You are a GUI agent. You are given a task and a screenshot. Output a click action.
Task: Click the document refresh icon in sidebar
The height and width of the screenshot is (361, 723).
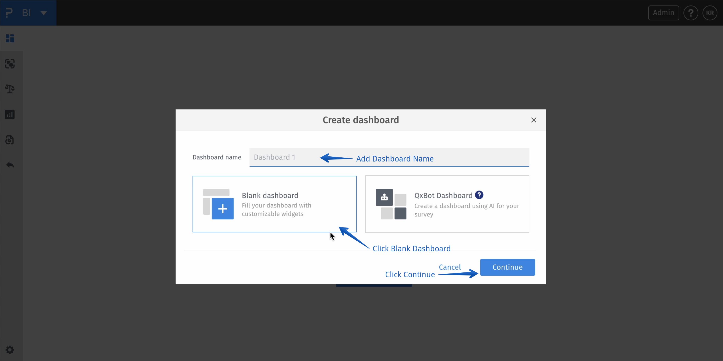(10, 140)
